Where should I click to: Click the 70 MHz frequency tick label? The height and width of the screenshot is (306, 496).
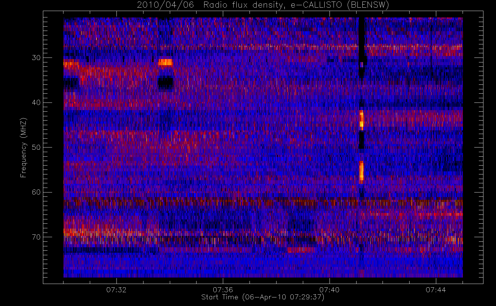(x=36, y=237)
